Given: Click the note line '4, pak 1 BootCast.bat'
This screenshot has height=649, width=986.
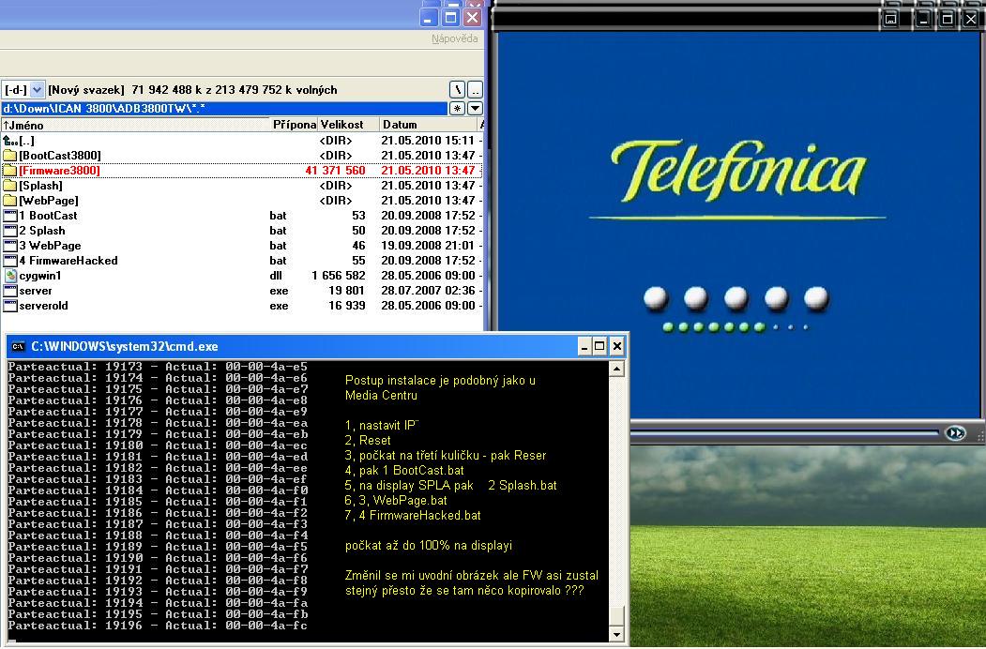Looking at the screenshot, I should (x=404, y=471).
